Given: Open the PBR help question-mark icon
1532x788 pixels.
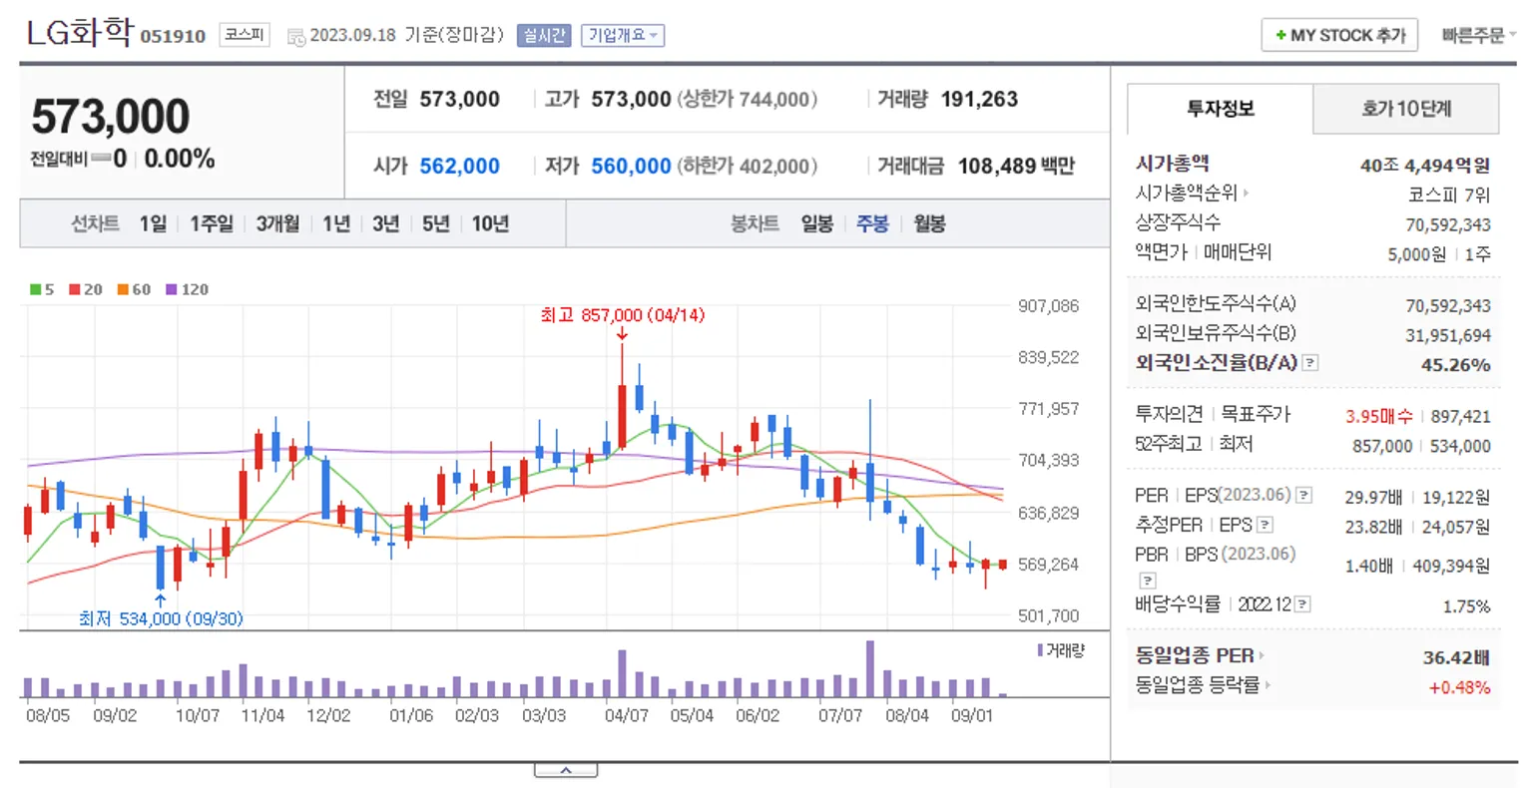Looking at the screenshot, I should click(x=1148, y=580).
